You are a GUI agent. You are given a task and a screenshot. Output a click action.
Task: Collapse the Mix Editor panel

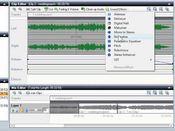tap(169, 88)
